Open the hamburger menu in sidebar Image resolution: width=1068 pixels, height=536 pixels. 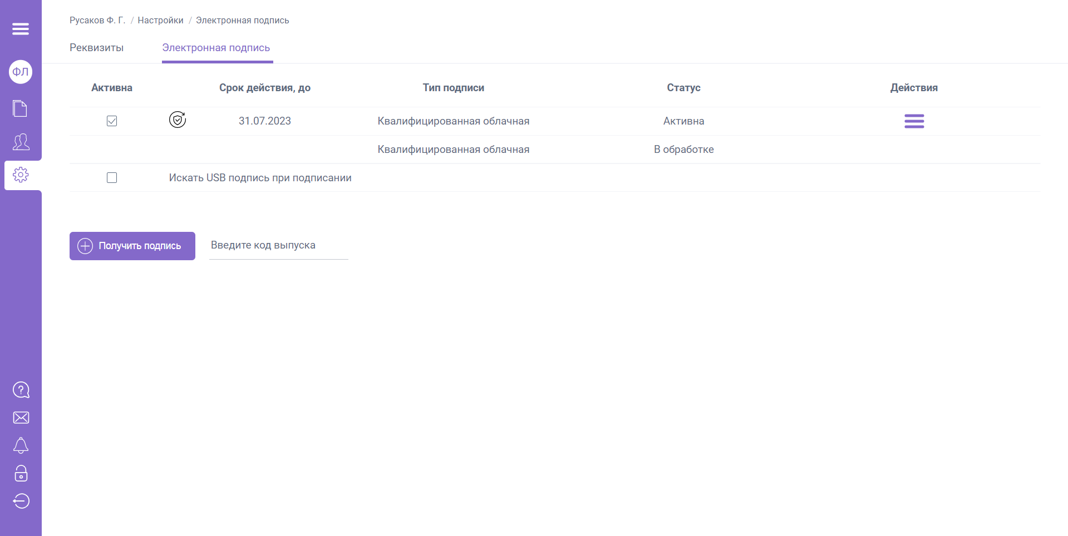[x=21, y=29]
